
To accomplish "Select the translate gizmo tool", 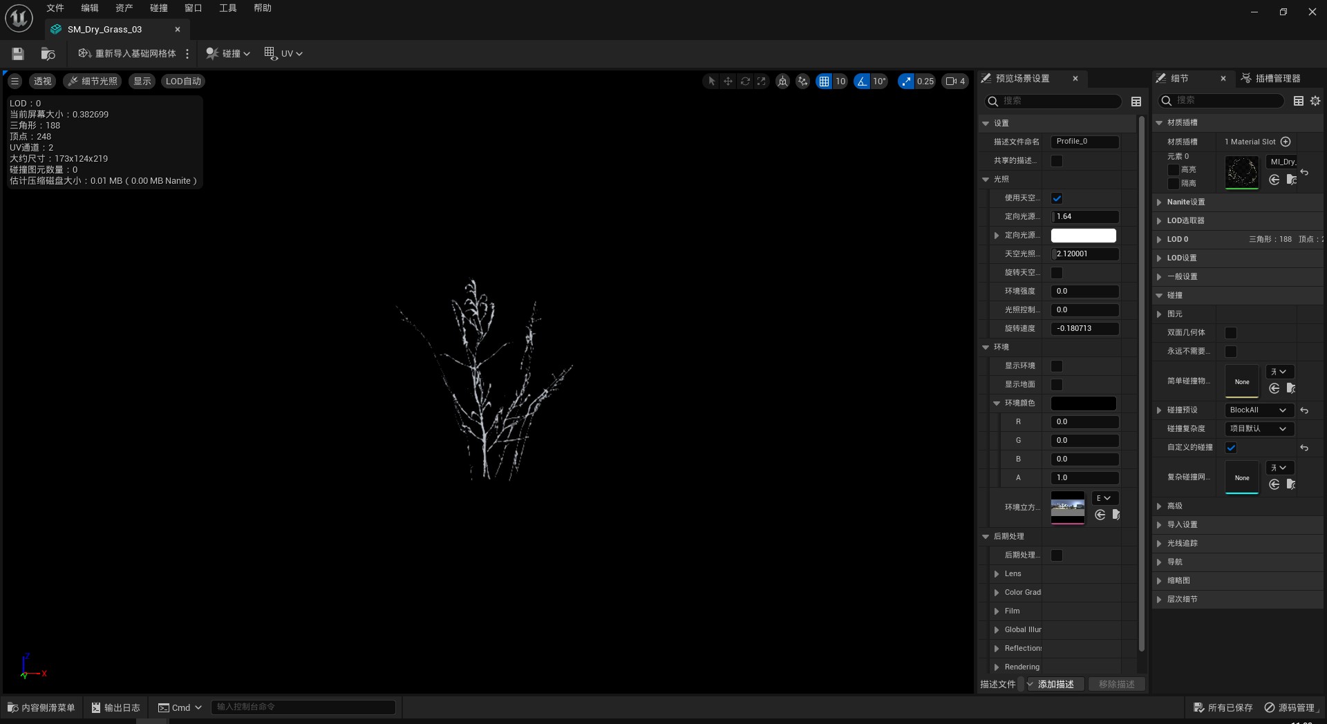I will [x=728, y=81].
